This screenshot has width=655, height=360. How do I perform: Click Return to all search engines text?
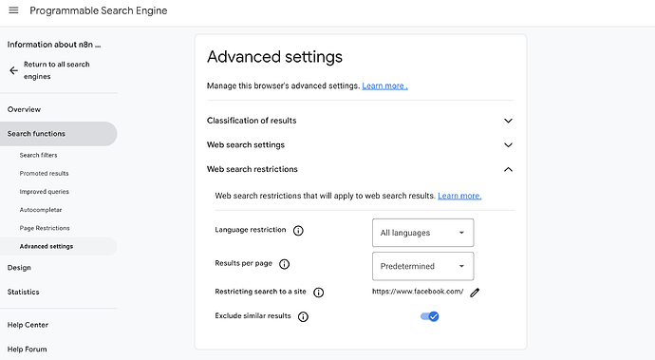57,70
